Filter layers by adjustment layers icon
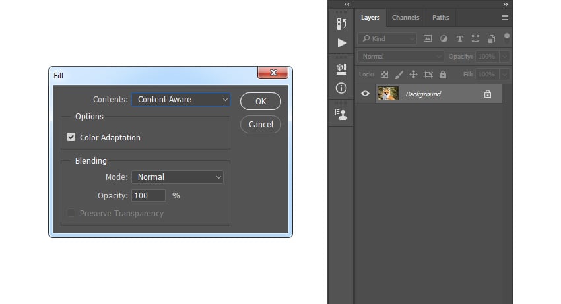Image resolution: width=561 pixels, height=304 pixels. click(x=444, y=39)
